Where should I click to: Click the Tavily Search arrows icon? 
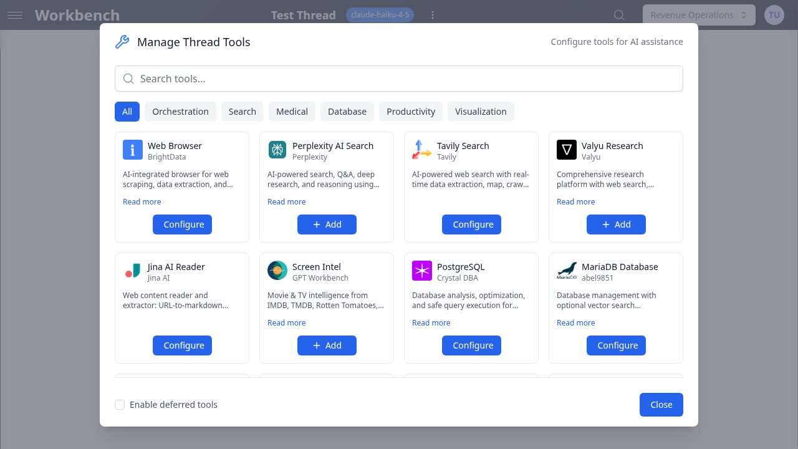coord(422,150)
